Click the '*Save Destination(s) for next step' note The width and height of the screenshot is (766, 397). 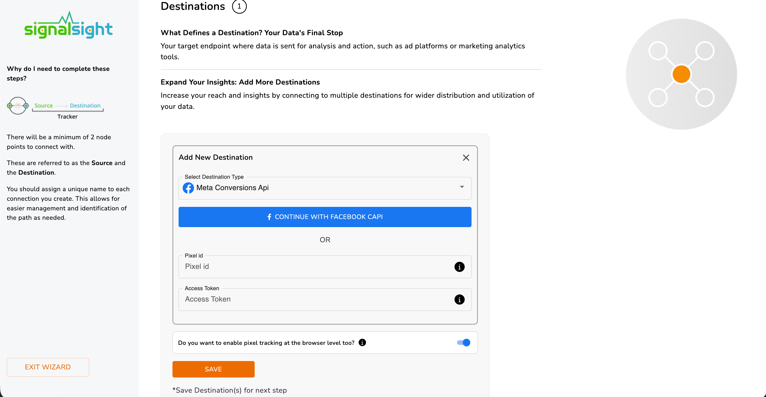click(230, 390)
